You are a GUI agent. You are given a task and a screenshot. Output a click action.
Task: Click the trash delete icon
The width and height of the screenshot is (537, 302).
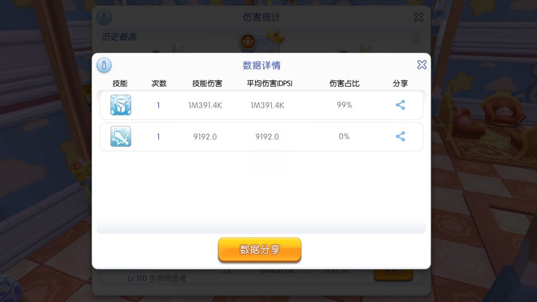[x=415, y=38]
